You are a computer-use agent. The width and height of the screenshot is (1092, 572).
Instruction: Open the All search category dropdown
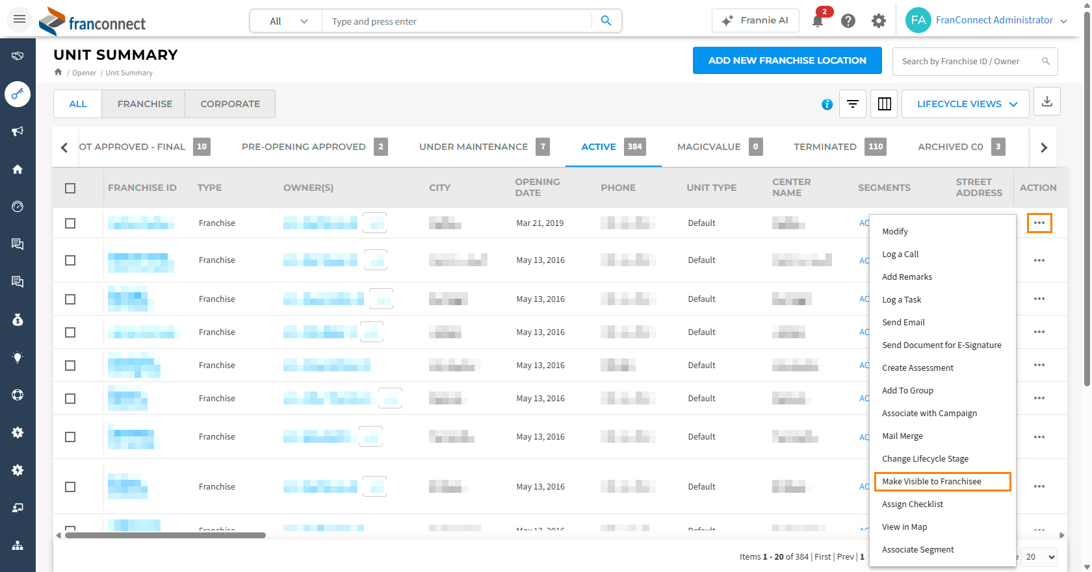(x=287, y=21)
